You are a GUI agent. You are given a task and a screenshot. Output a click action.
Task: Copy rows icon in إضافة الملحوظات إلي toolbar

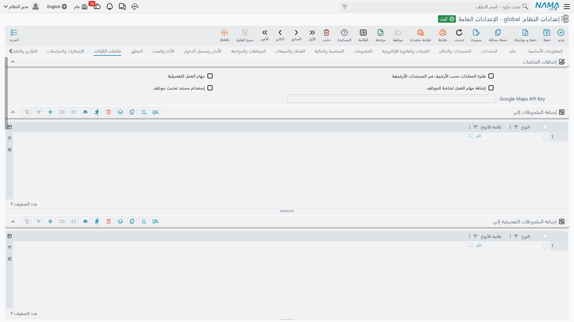(x=132, y=112)
